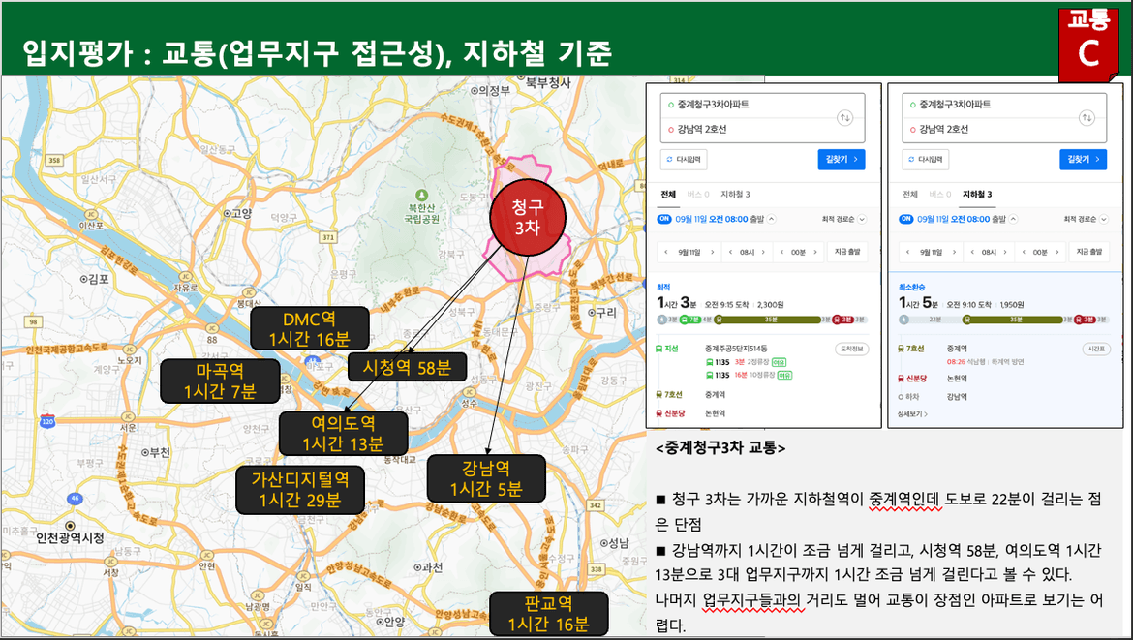The height and width of the screenshot is (640, 1133).
Task: Select the 전체 tab in right panel
Action: tap(910, 195)
